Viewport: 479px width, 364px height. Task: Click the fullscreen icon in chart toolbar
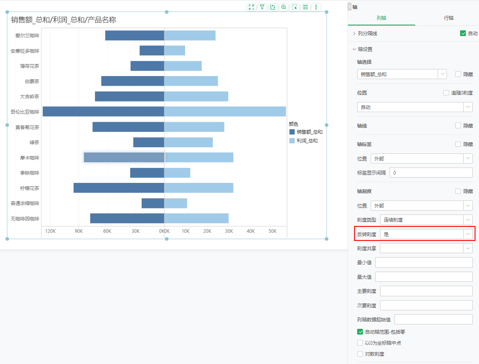click(251, 7)
